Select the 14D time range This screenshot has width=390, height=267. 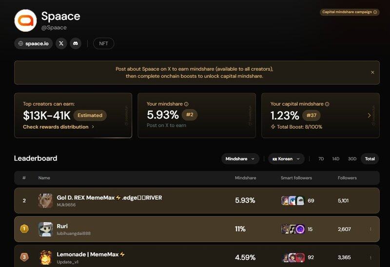pos(336,159)
